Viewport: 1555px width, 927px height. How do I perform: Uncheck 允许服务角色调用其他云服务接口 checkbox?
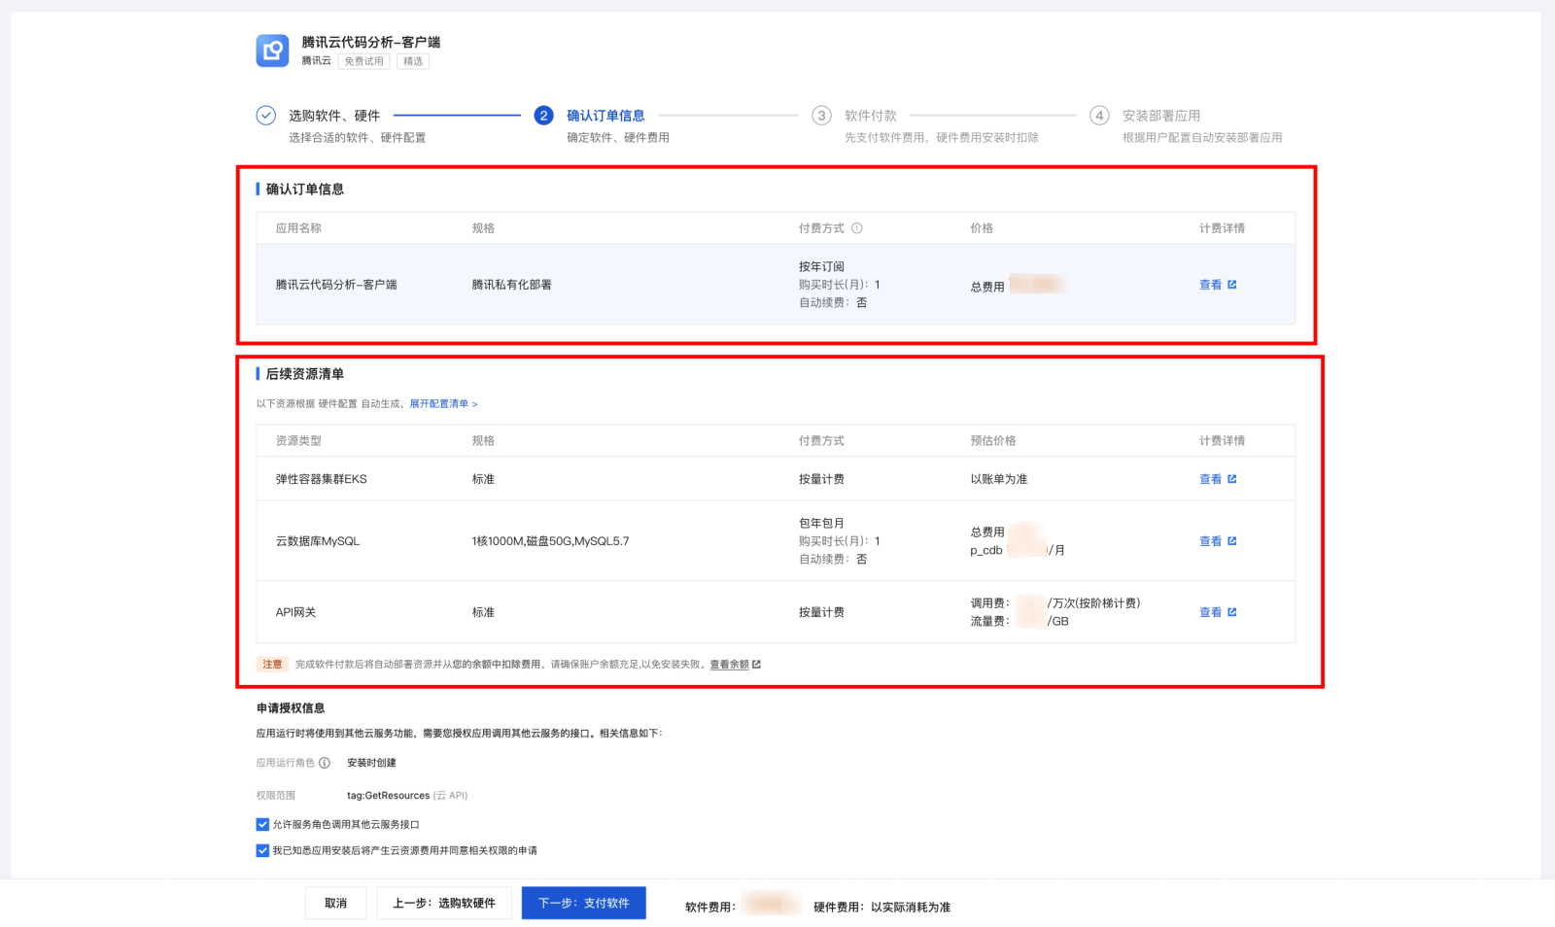click(262, 824)
